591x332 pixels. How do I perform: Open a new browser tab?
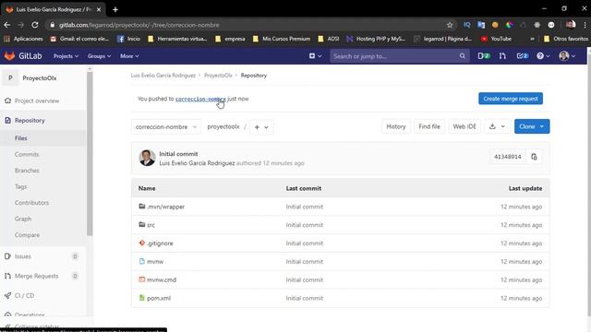coord(115,9)
